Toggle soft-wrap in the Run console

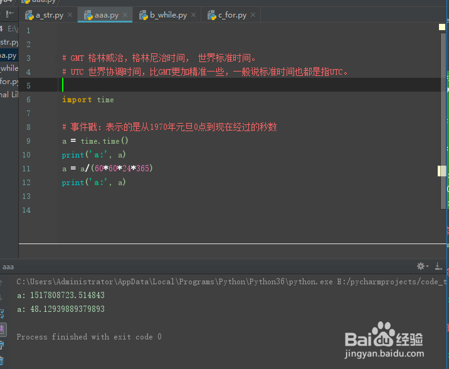click(2, 314)
